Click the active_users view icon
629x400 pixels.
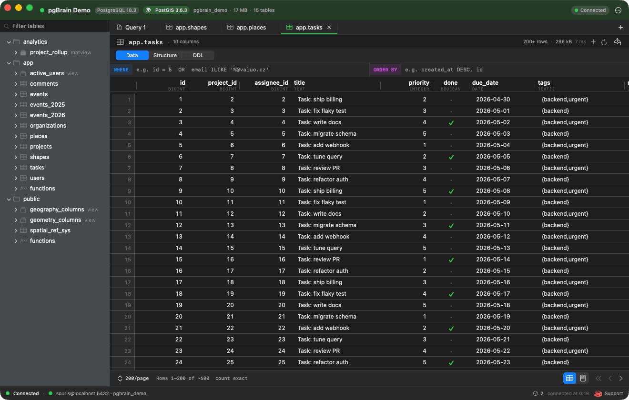23,73
